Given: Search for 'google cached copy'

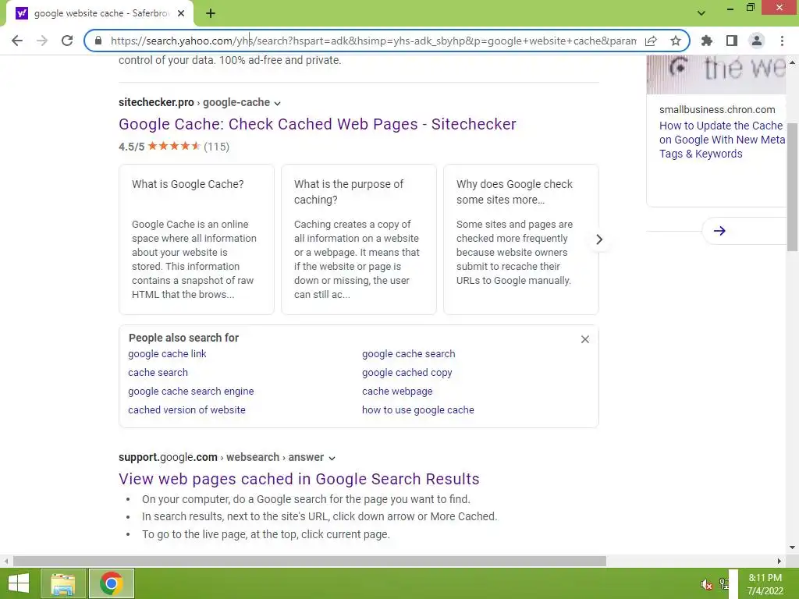Looking at the screenshot, I should tap(407, 372).
